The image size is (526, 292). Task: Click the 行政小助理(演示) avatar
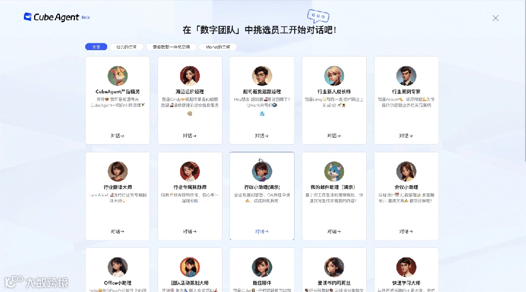click(262, 171)
